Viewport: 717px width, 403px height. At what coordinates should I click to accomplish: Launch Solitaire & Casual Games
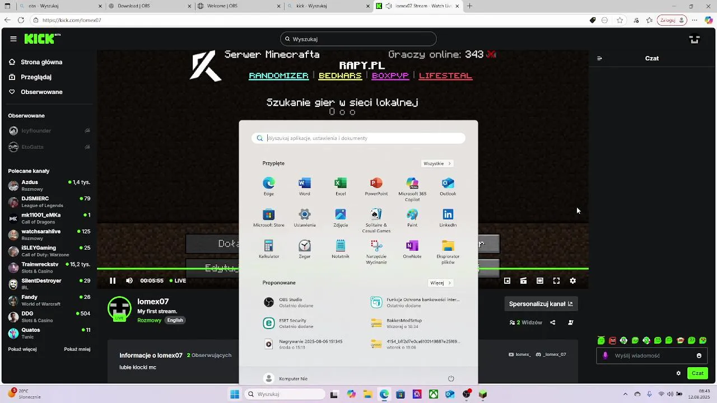pyautogui.click(x=376, y=221)
